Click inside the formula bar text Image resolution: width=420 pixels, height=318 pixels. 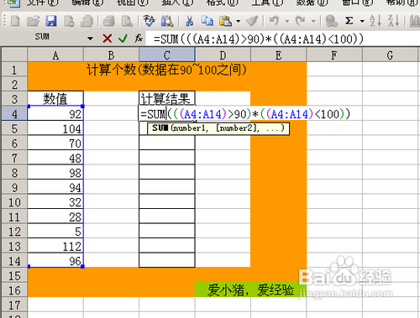(258, 39)
